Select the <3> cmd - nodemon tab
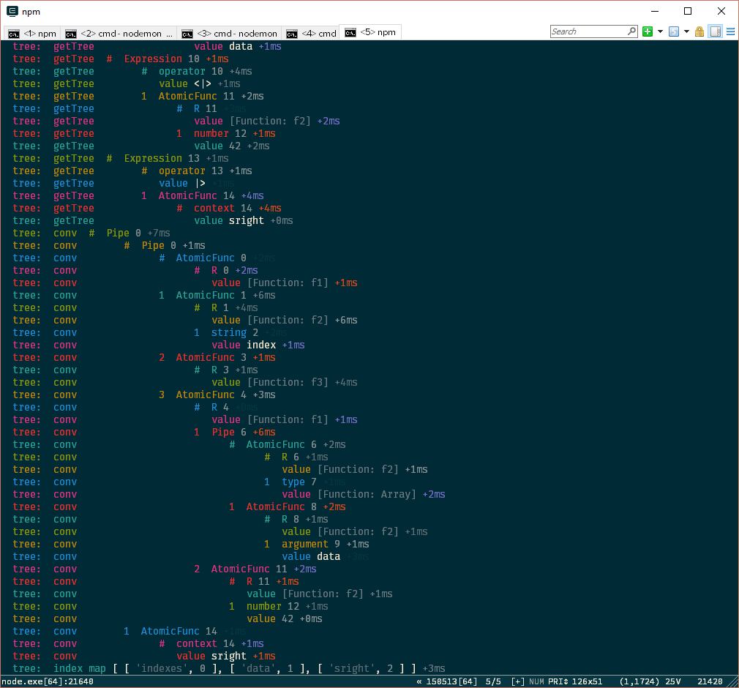Screen dimensions: 739x688 (230, 33)
